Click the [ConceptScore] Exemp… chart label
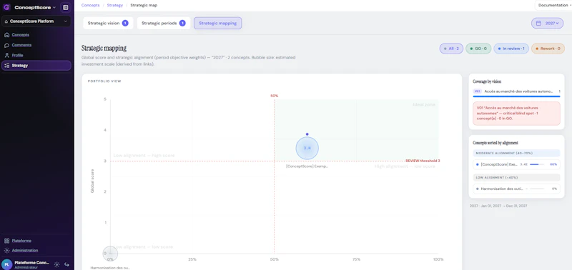 (307, 166)
